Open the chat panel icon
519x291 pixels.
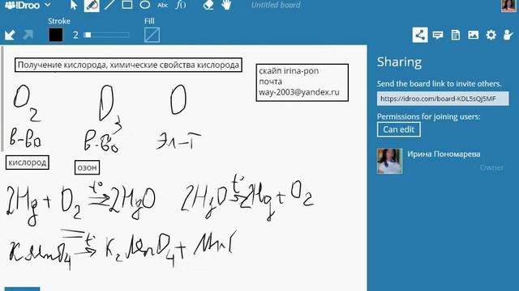438,35
